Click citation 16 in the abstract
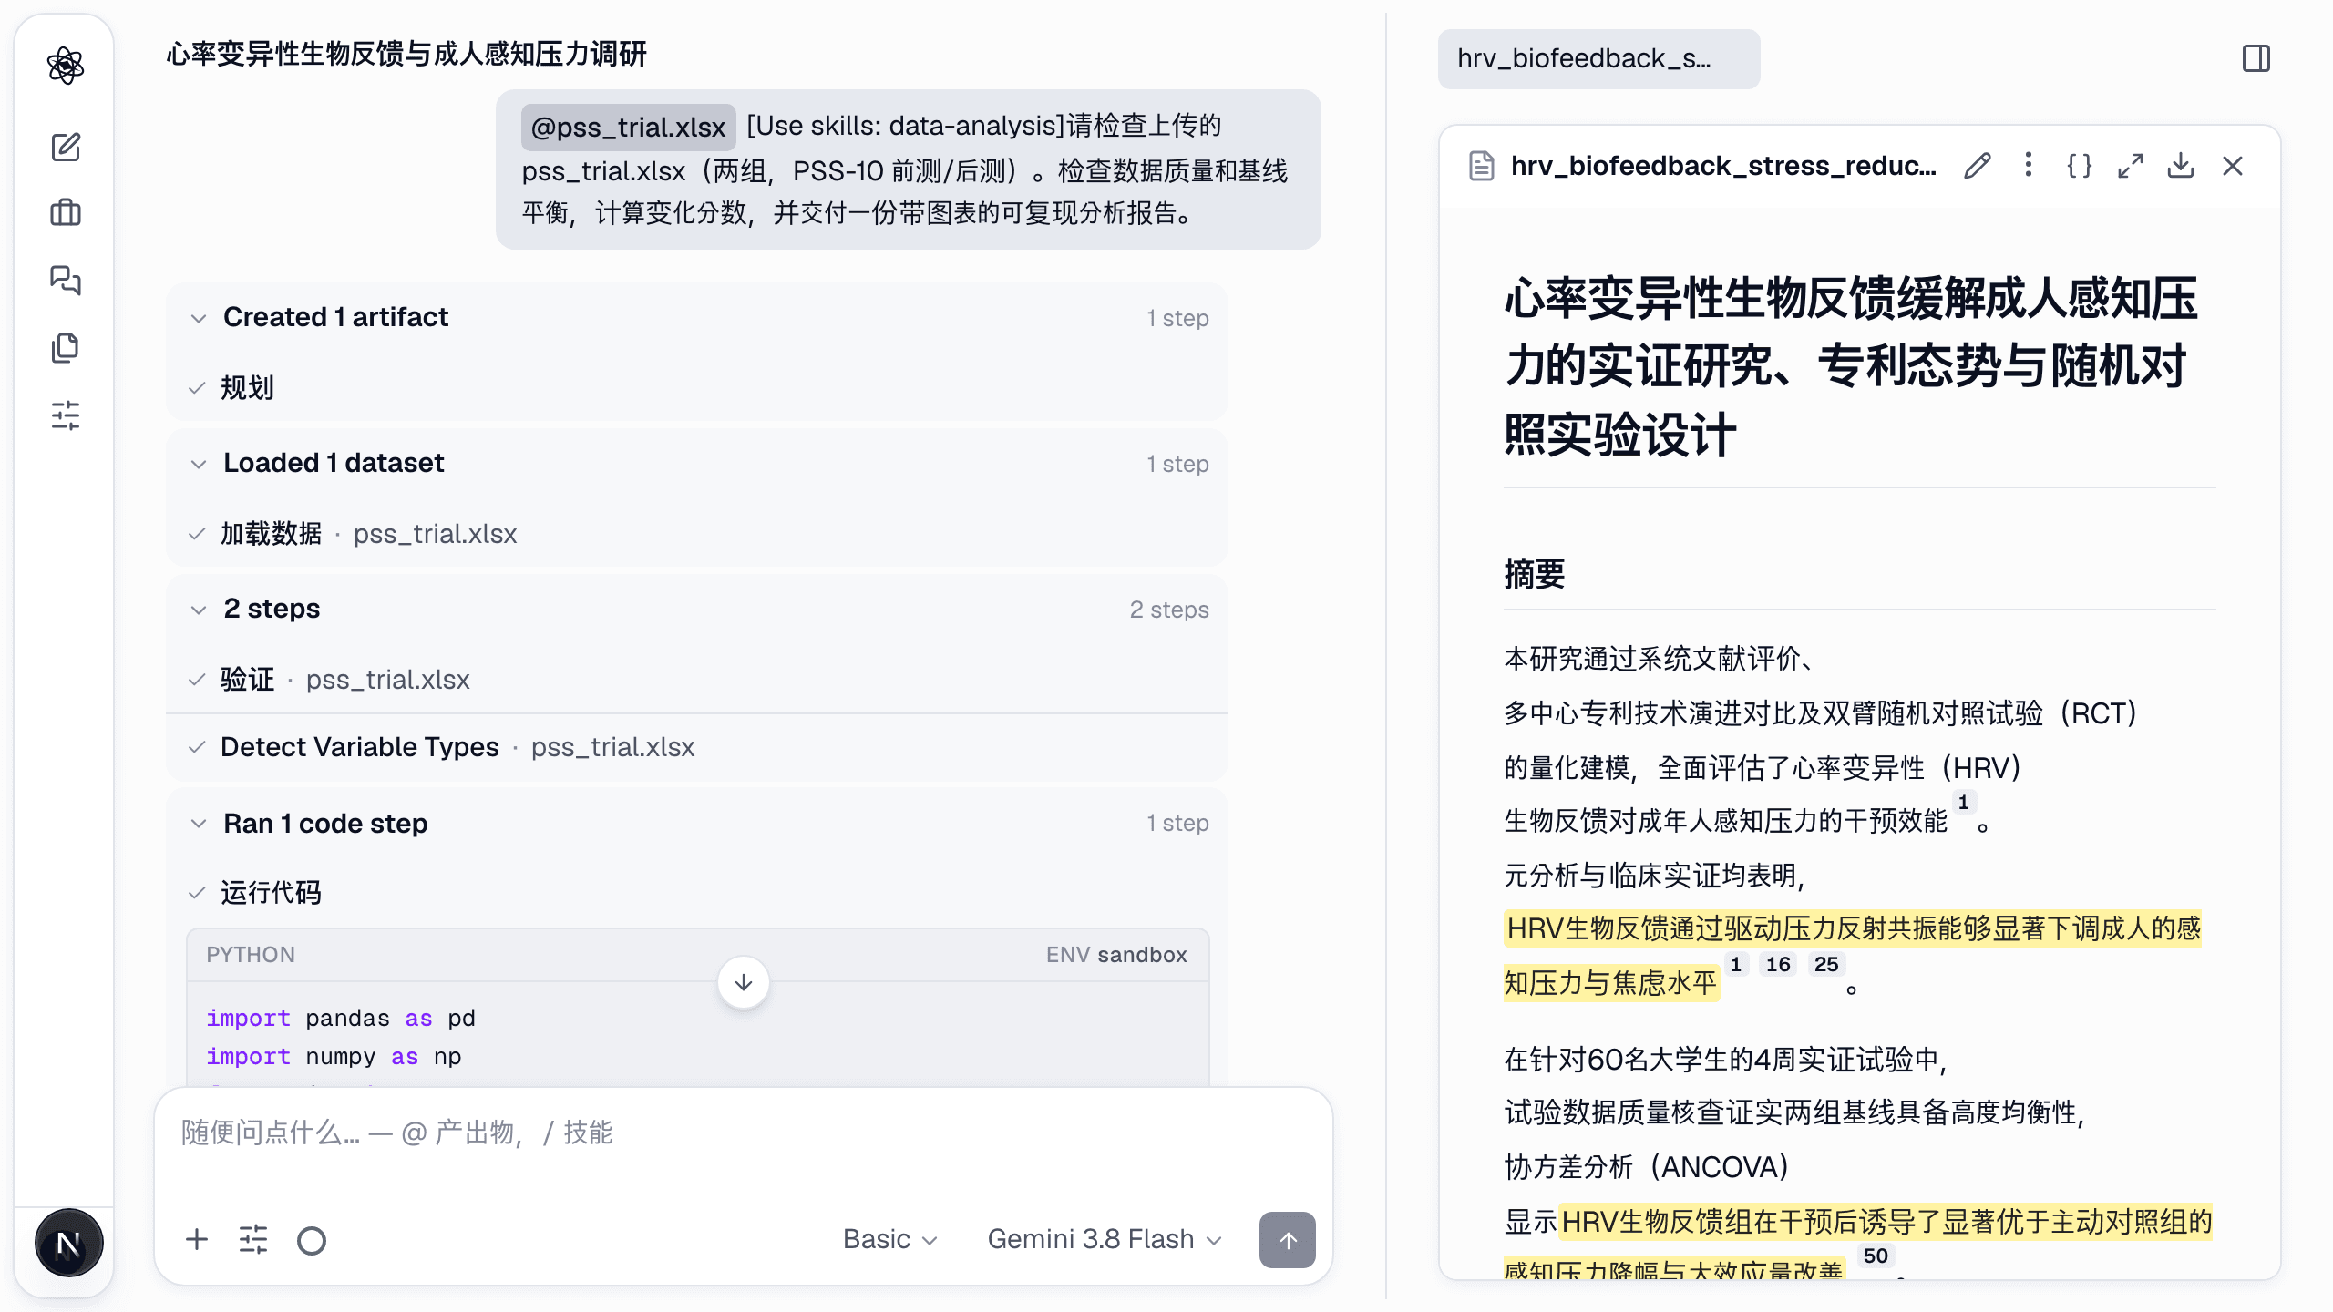 click(1778, 964)
